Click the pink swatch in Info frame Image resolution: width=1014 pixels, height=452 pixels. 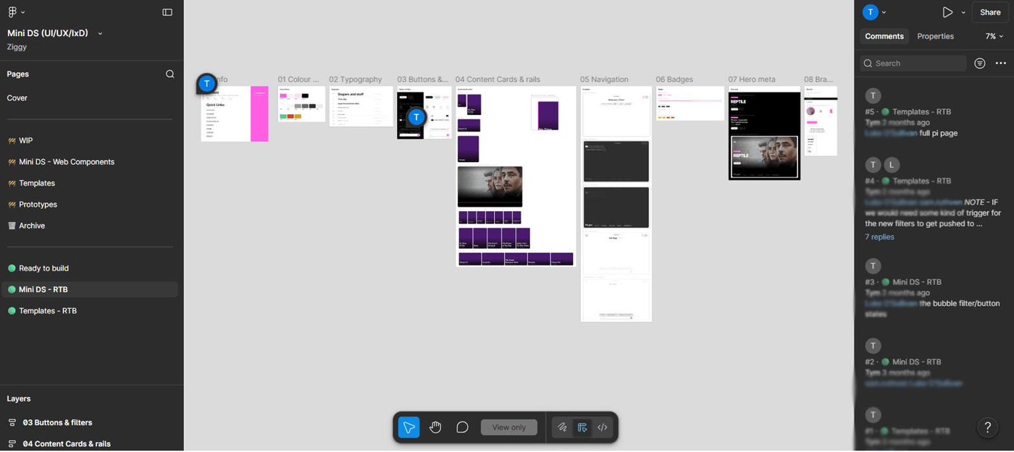click(259, 114)
